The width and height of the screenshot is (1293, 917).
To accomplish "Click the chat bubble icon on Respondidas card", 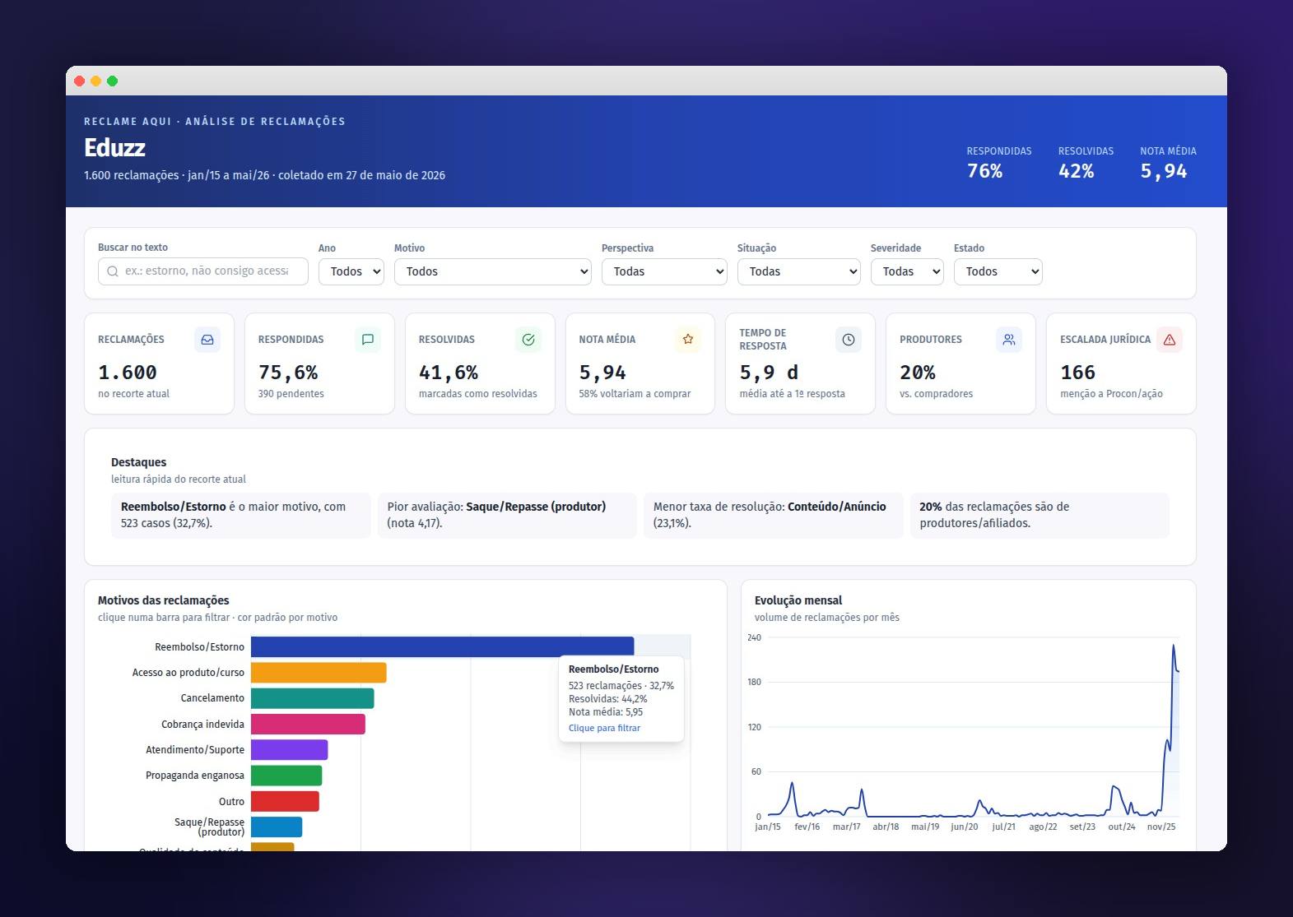I will click(x=368, y=340).
